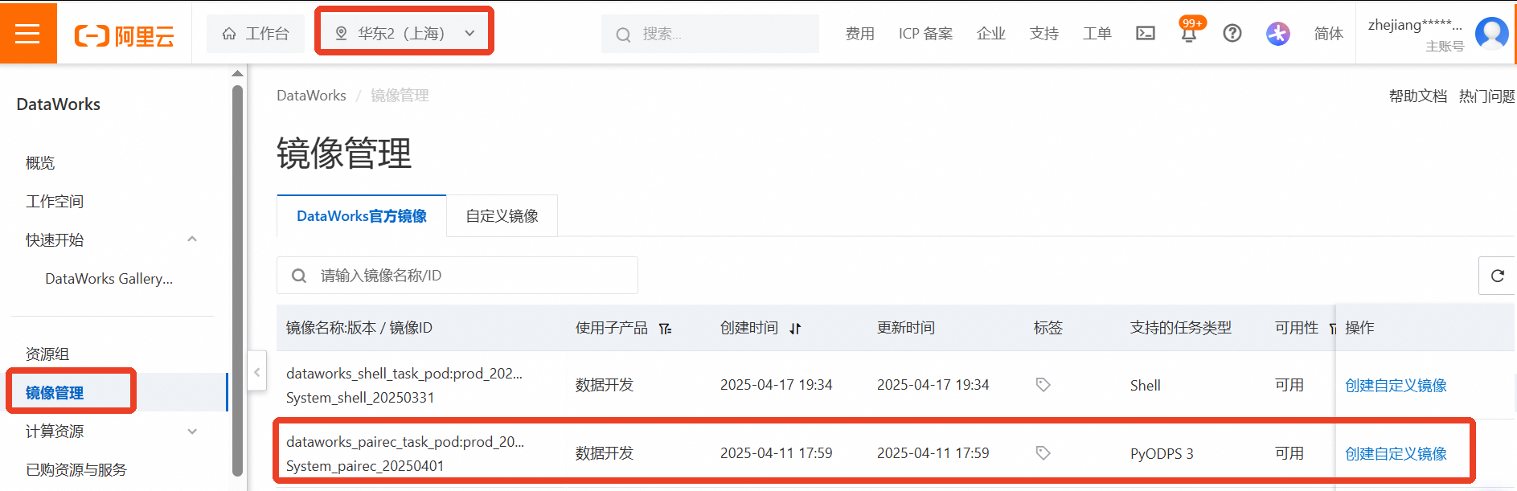Open the 工单 top menu
The height and width of the screenshot is (491, 1517).
click(x=1097, y=33)
